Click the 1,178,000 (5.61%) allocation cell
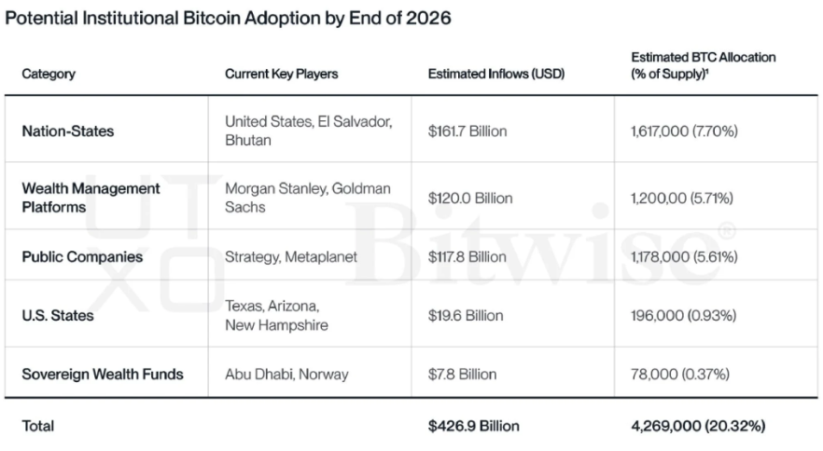This screenshot has height=451, width=823. (x=684, y=256)
